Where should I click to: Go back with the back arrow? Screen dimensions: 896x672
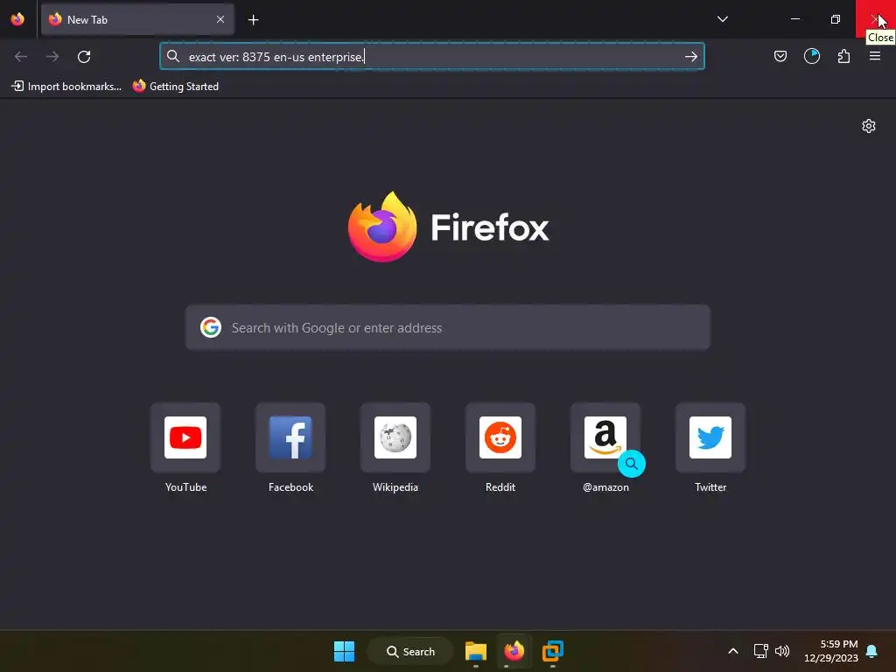click(21, 57)
